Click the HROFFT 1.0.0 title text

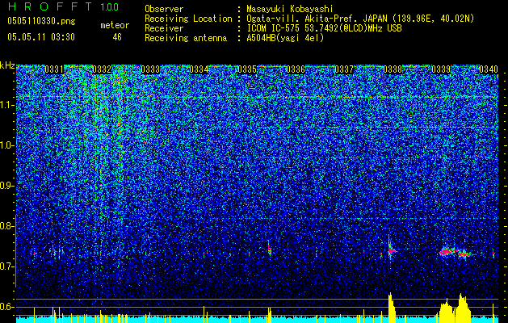click(x=63, y=6)
